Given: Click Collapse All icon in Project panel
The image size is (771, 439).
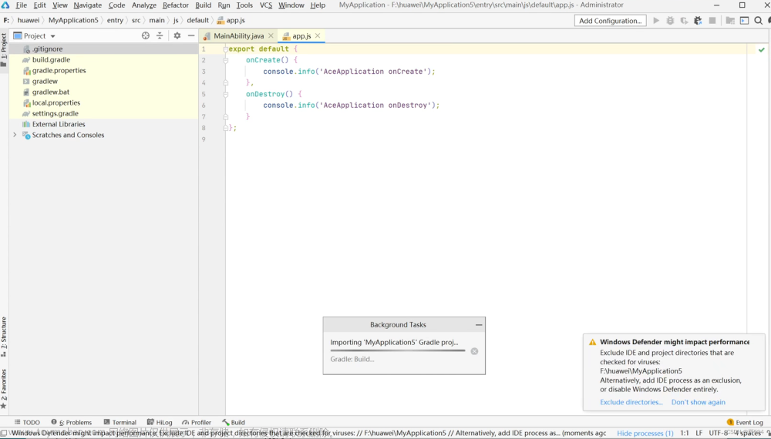Looking at the screenshot, I should point(160,36).
